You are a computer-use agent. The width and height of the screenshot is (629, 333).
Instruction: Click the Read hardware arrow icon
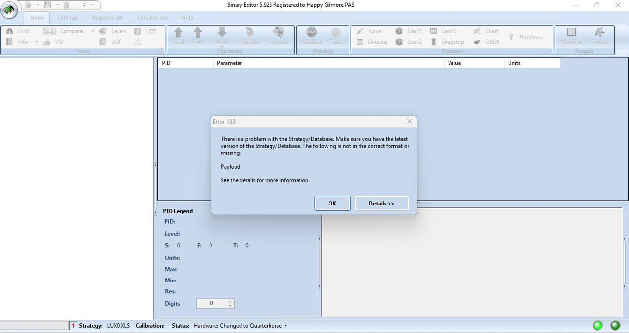(x=178, y=32)
